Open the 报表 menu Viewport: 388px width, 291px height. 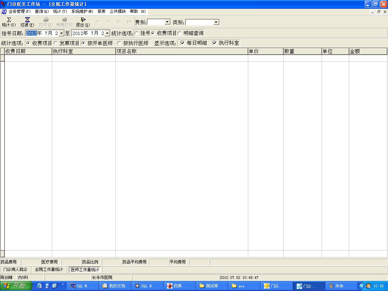tap(101, 11)
